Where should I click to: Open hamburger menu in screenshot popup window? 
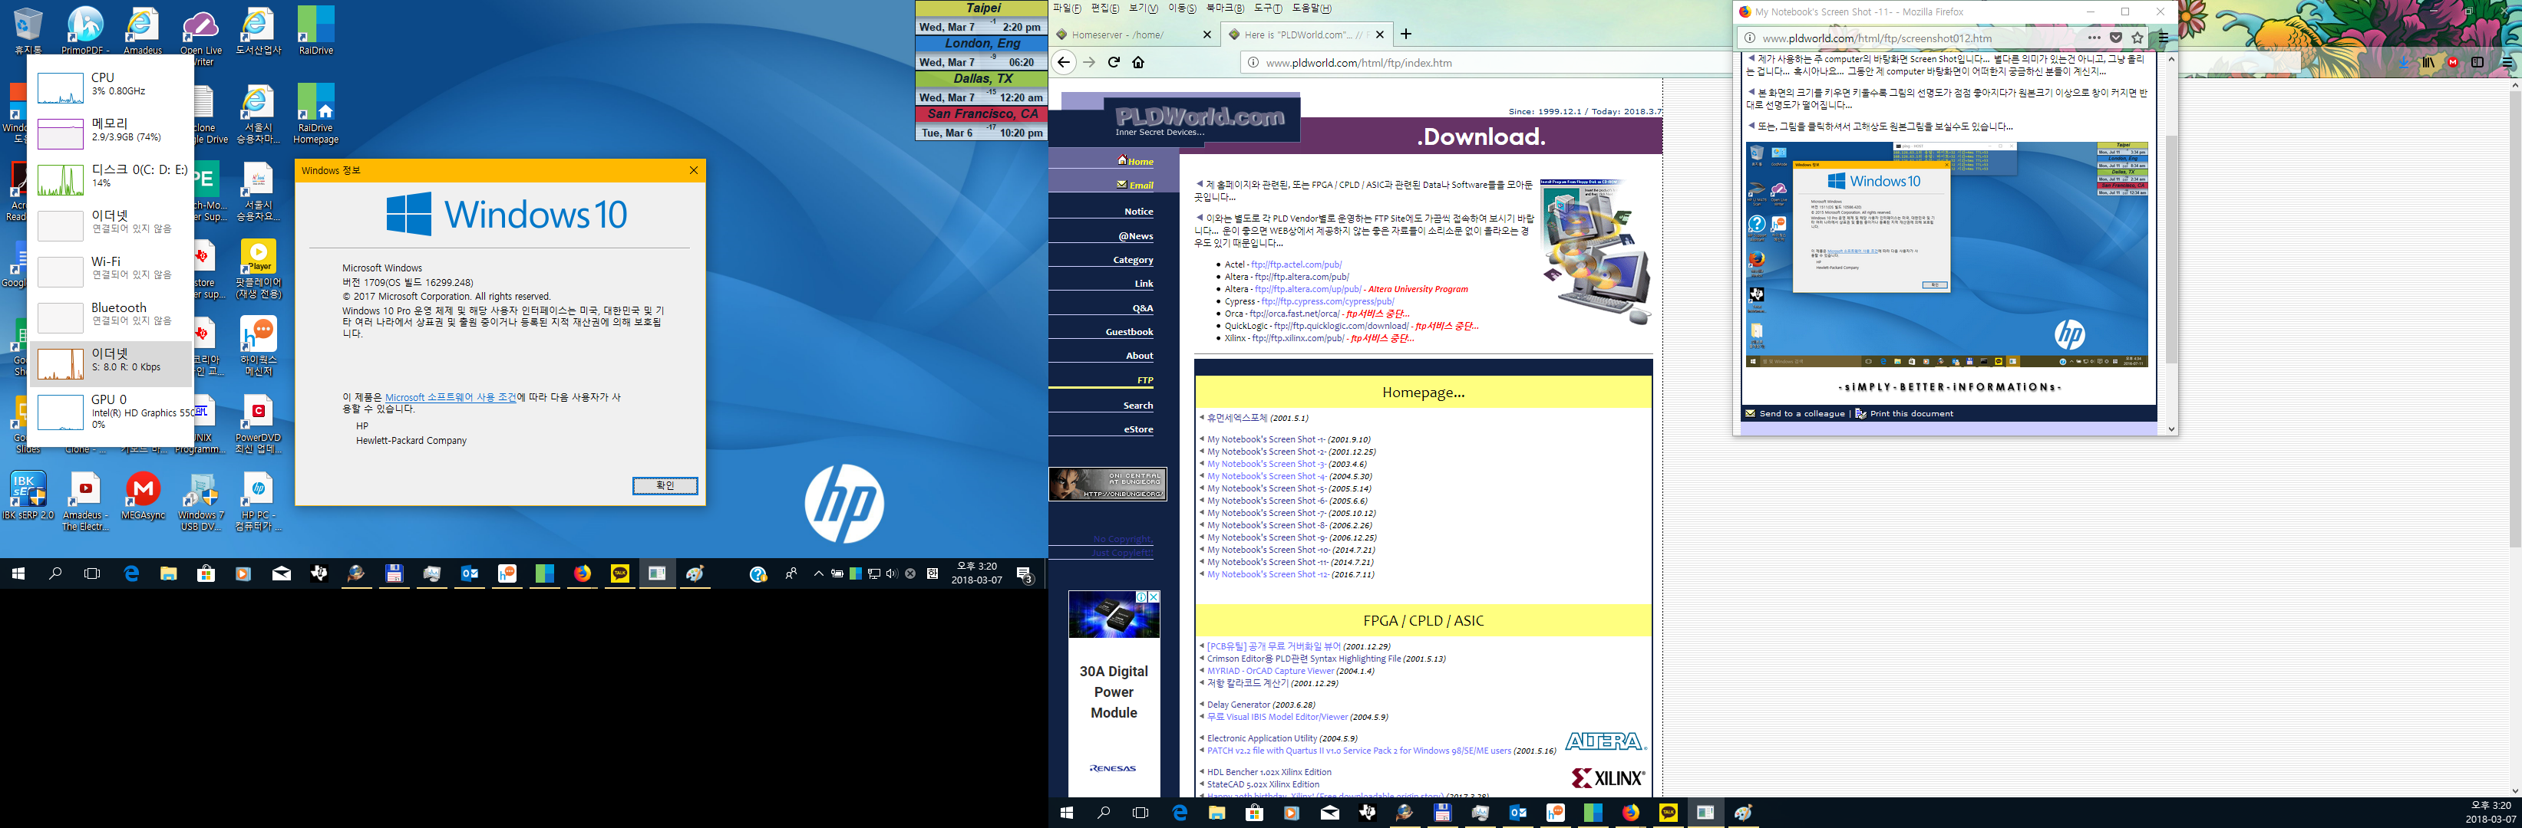pos(2164,38)
